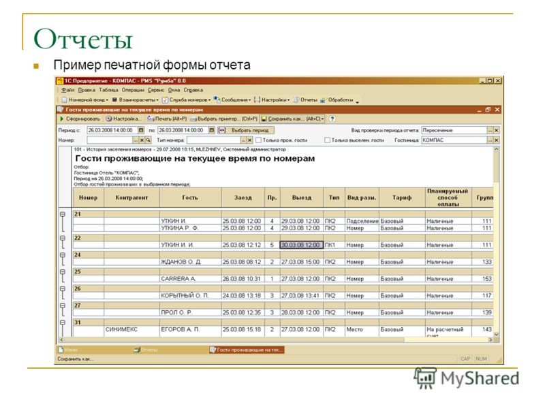Collapse the room 26 group
Image resolution: width=545 pixels, height=409 pixels.
tap(63, 289)
